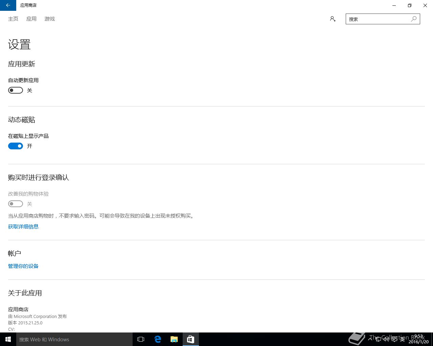Click the 应用更新 section heading

click(22, 64)
